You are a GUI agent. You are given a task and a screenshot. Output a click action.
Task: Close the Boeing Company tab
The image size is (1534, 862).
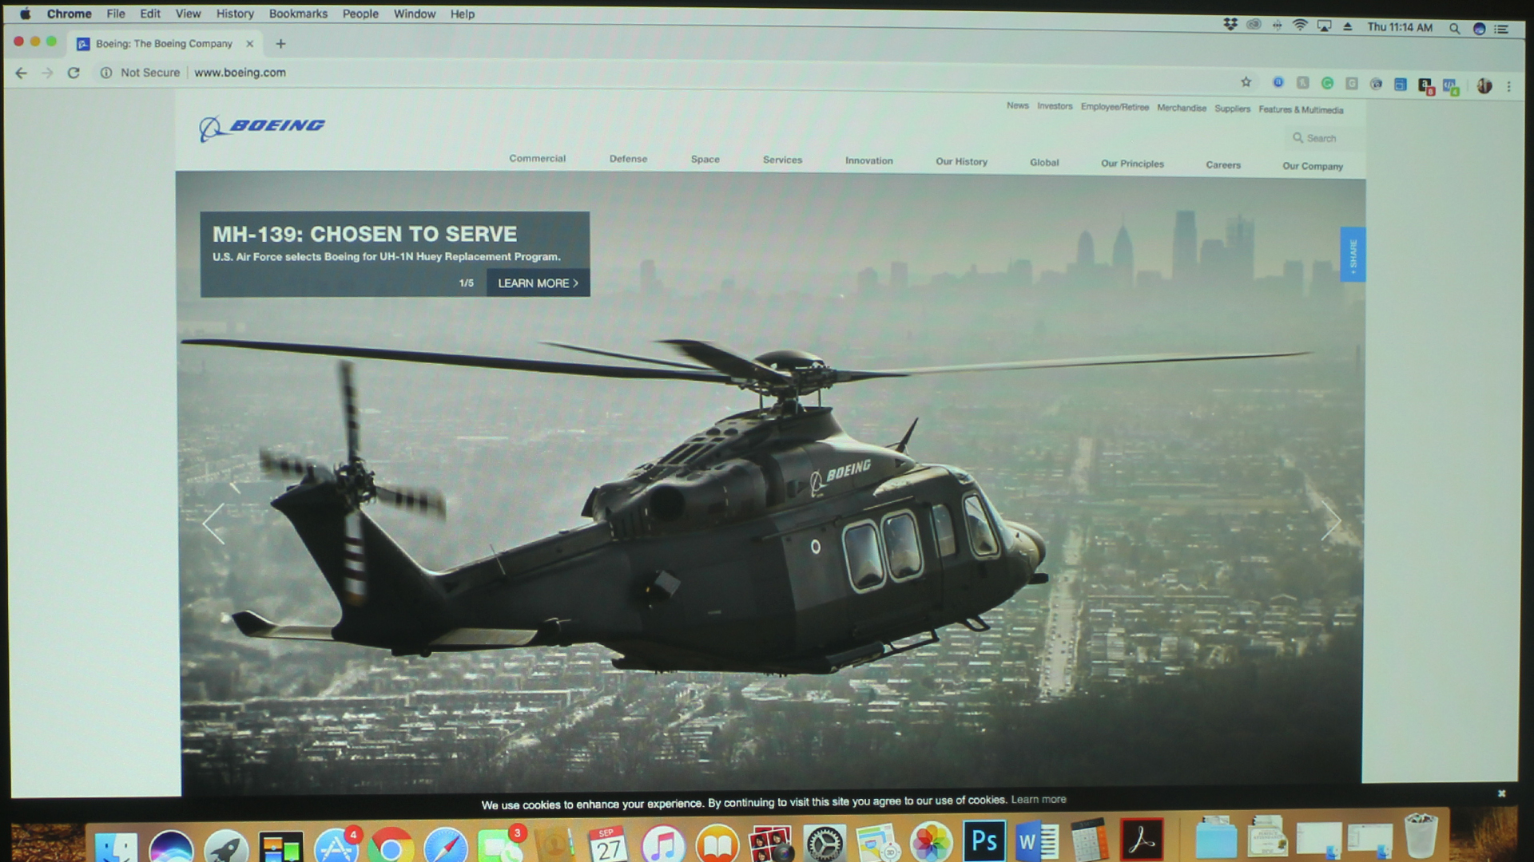click(x=250, y=44)
